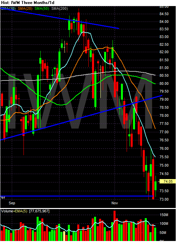Select the tallest red volume bar above Nov

[115, 226]
